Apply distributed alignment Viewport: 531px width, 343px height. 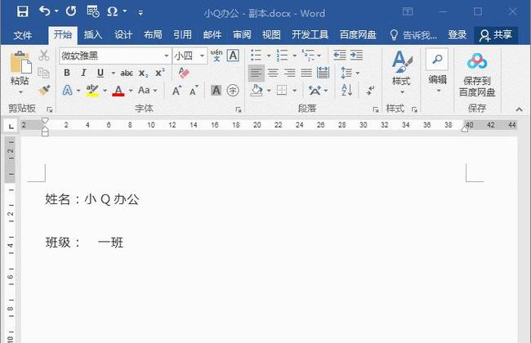coord(323,73)
